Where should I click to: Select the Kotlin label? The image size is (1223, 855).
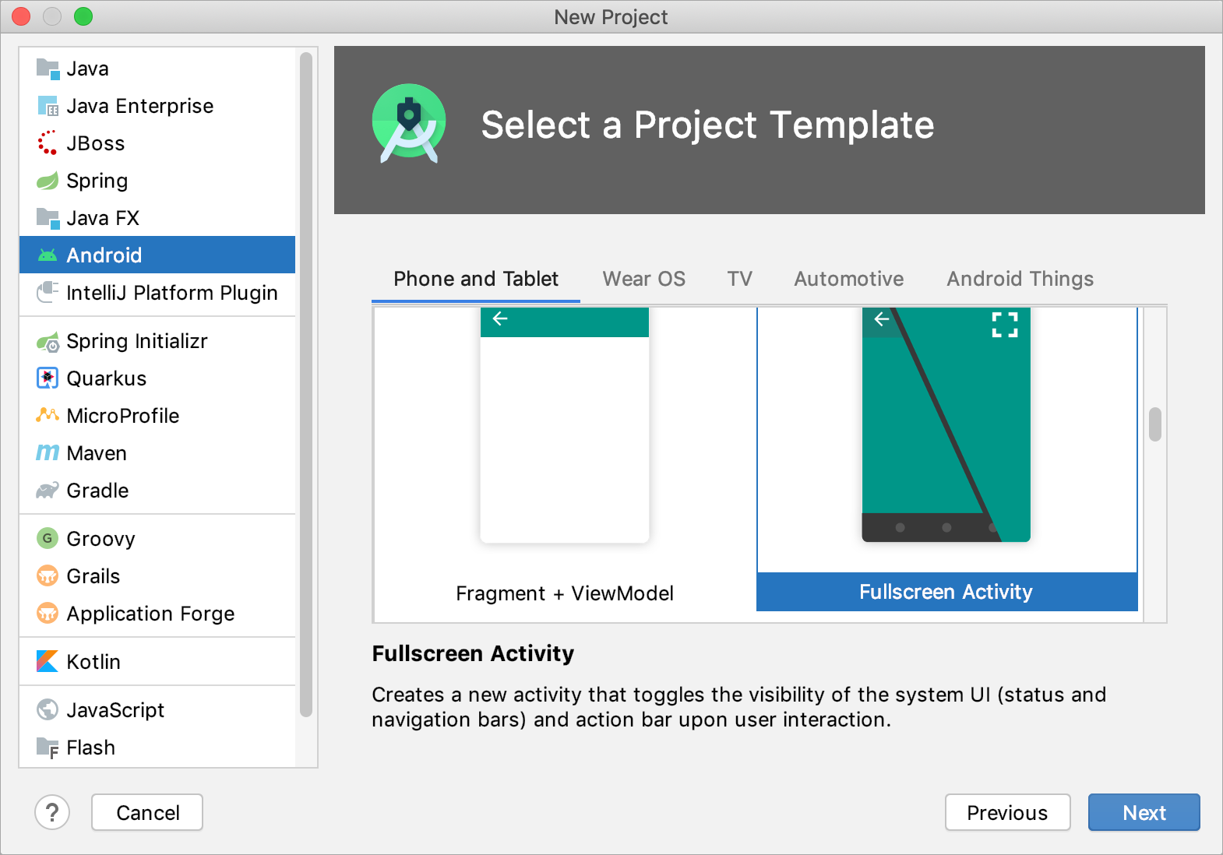click(93, 662)
